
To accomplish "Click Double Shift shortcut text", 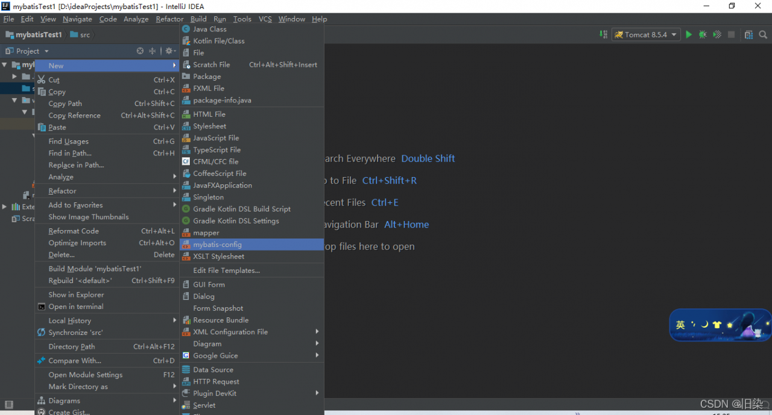I will coord(428,158).
